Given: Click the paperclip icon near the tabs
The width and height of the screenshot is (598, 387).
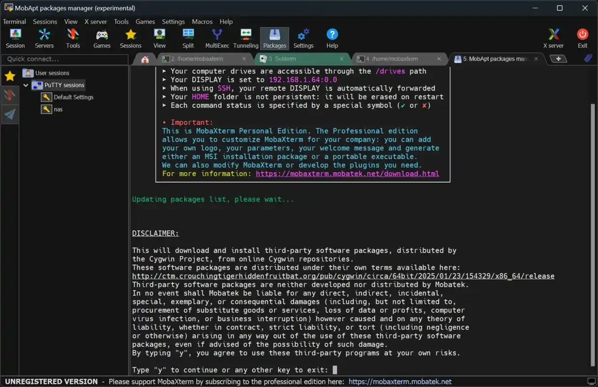Looking at the screenshot, I should point(588,58).
